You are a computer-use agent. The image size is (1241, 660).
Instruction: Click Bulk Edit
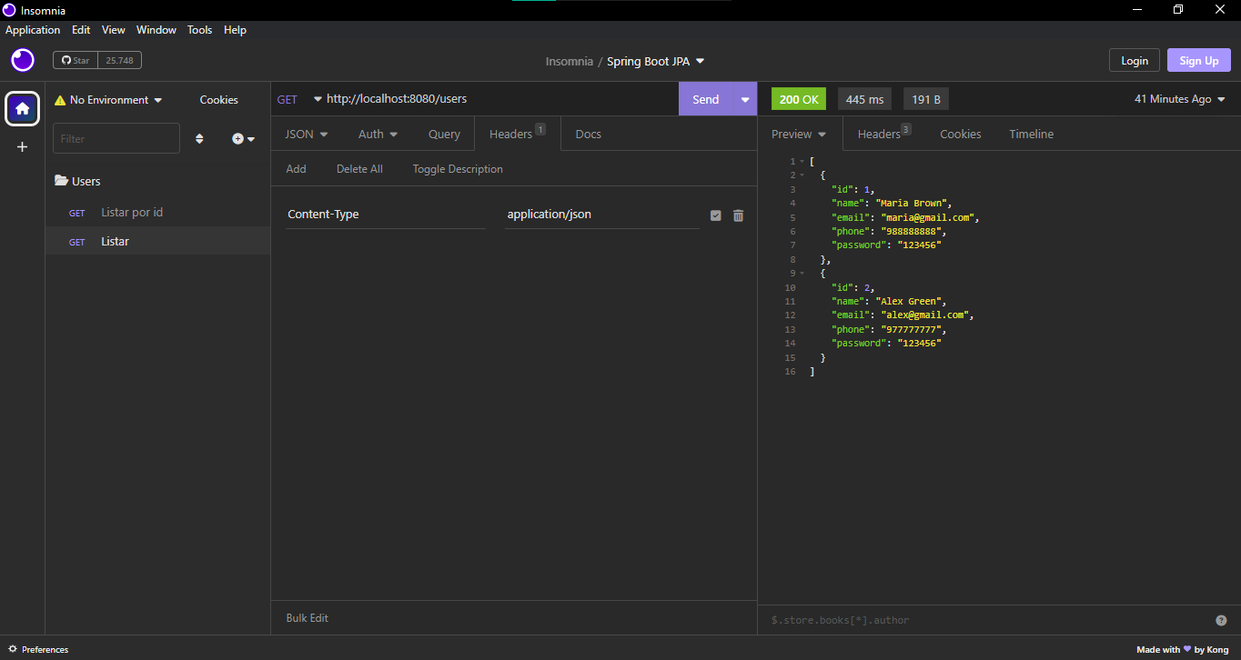point(308,618)
